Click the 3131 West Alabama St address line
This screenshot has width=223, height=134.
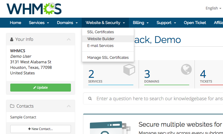(x=31, y=62)
